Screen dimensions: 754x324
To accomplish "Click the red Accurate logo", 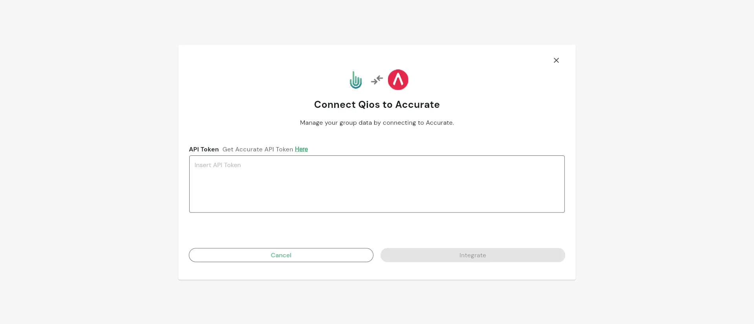I will point(398,80).
